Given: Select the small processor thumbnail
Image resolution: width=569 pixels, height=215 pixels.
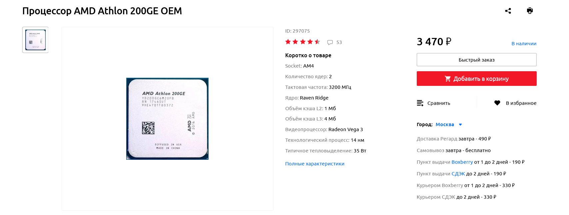Looking at the screenshot, I should 35,40.
